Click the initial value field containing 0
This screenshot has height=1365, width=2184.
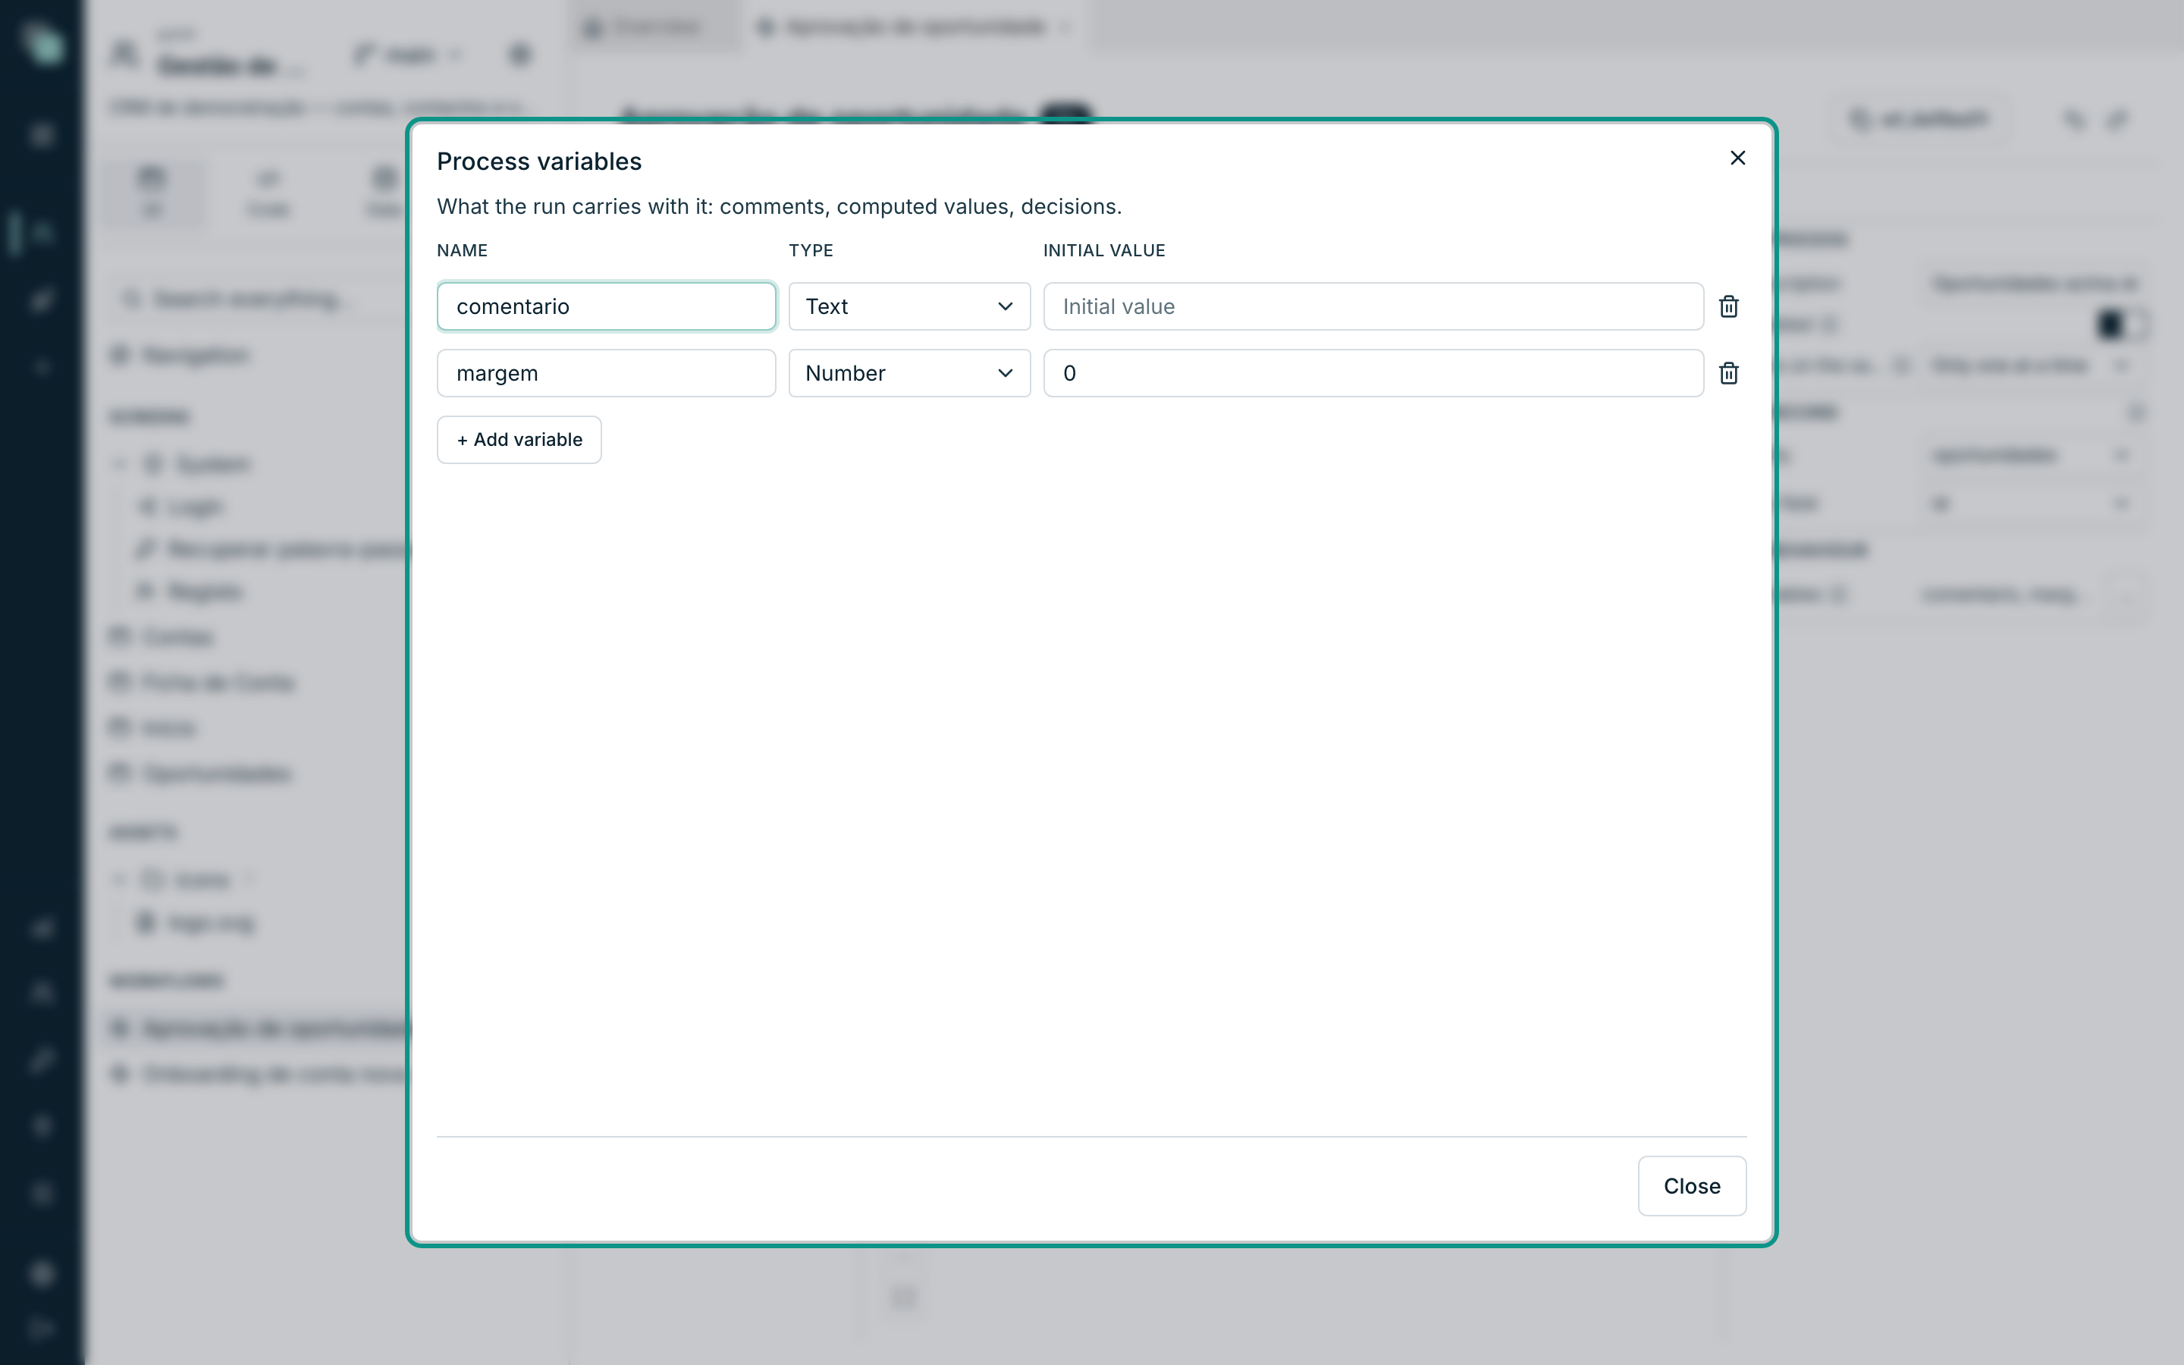pos(1373,373)
